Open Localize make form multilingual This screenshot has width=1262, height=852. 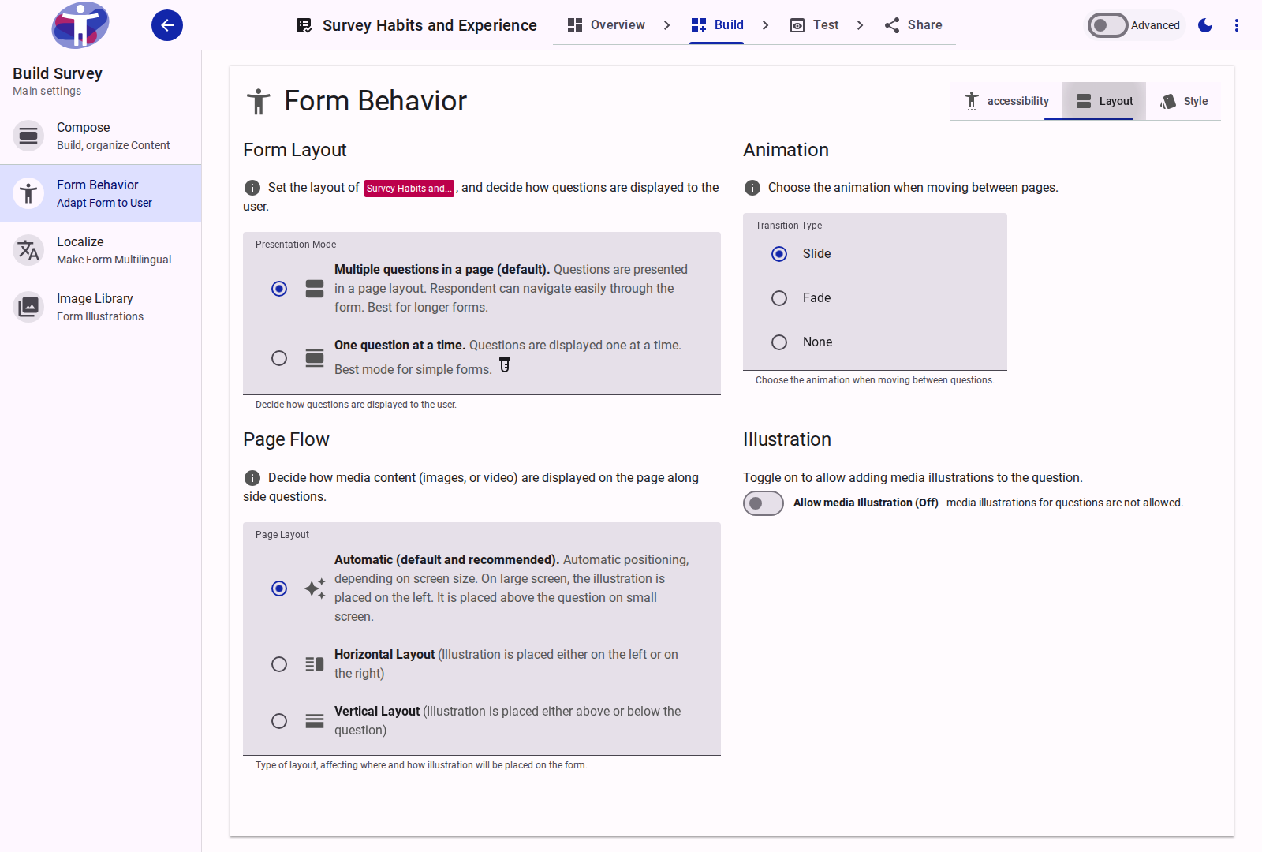[101, 250]
